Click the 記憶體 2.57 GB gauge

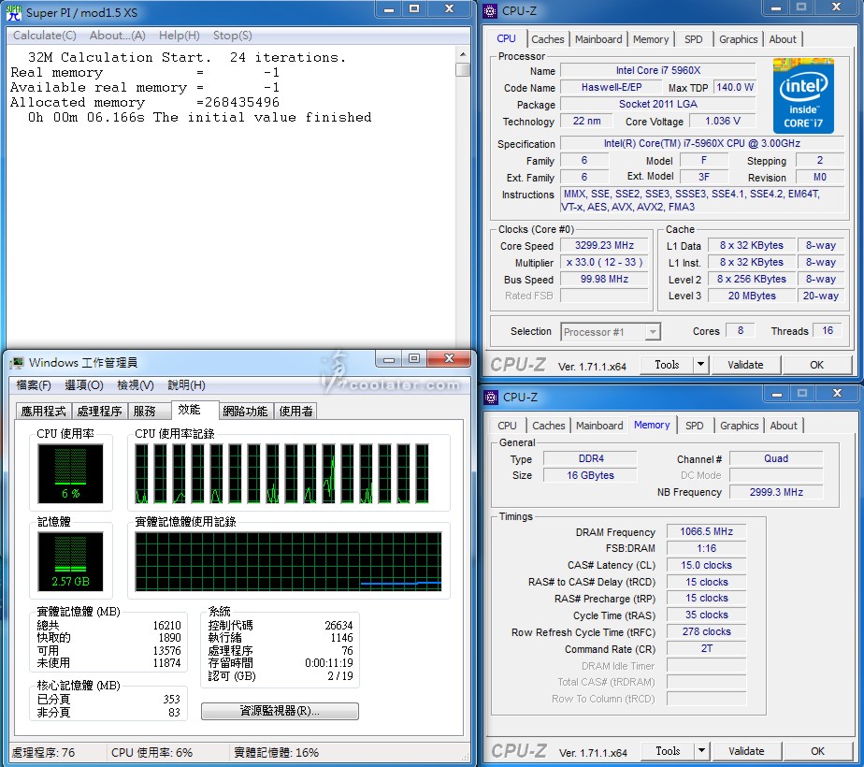[x=70, y=561]
